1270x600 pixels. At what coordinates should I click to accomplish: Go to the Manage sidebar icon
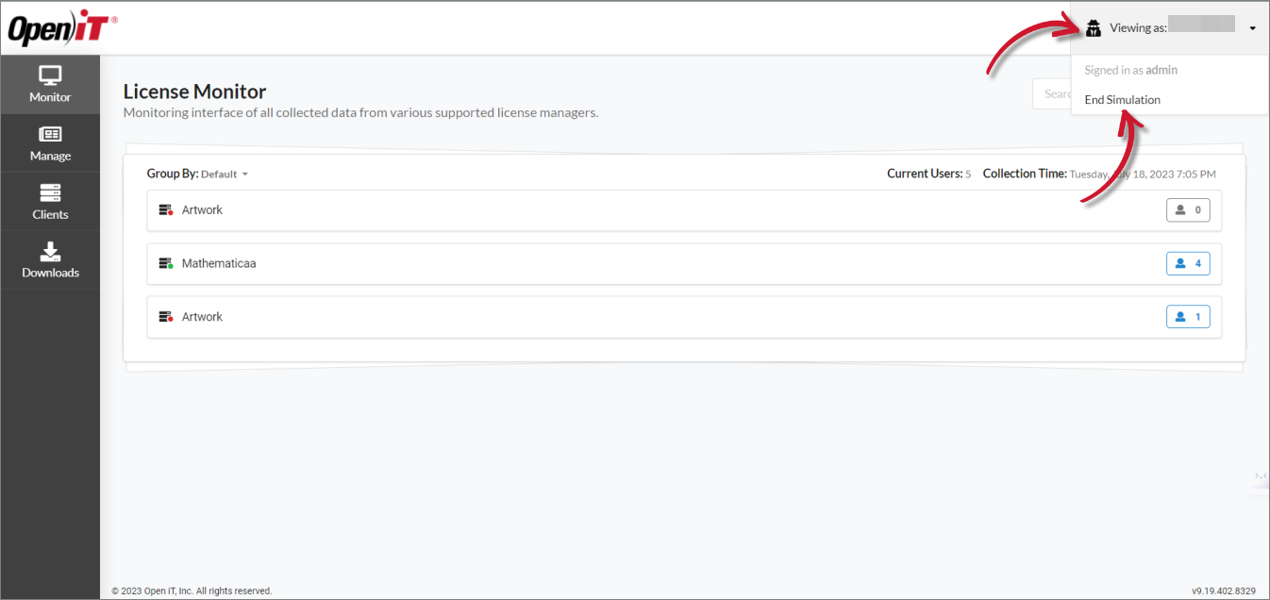click(x=50, y=143)
